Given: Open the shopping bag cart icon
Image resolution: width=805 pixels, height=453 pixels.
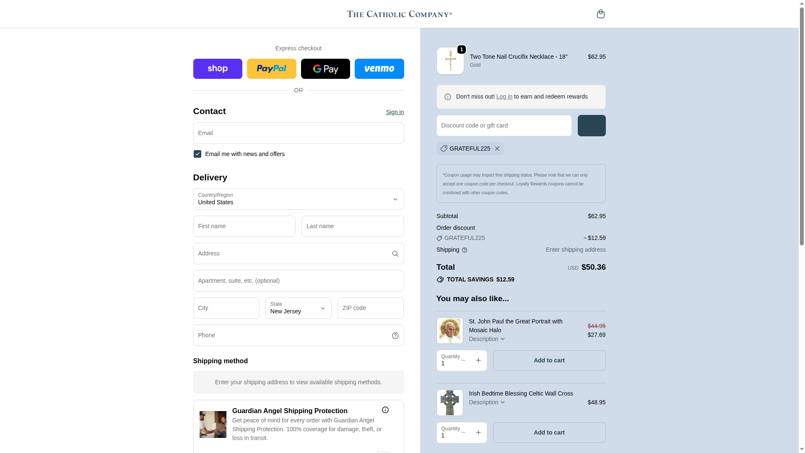Looking at the screenshot, I should pyautogui.click(x=600, y=14).
